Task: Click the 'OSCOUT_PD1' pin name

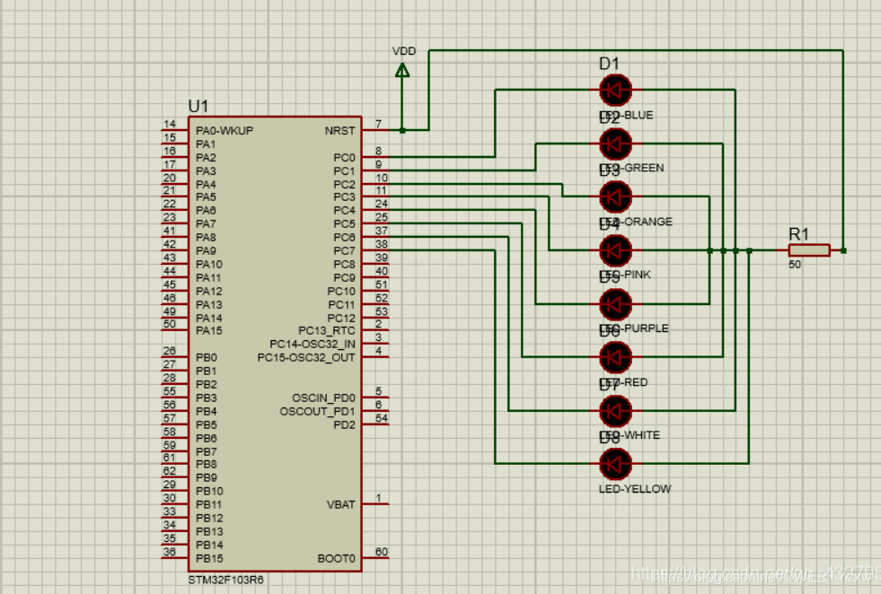Action: pos(317,412)
